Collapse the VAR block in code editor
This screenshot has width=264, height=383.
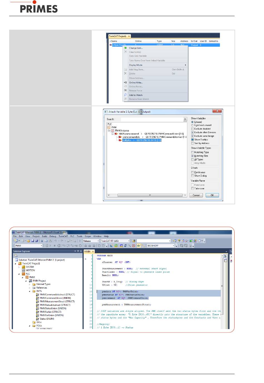coord(86,259)
